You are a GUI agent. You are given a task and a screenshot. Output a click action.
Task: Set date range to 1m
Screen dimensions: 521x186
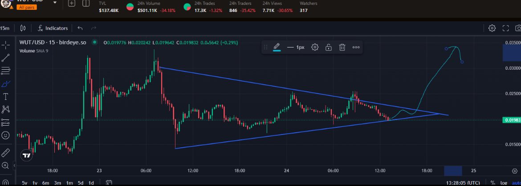tap(69, 183)
